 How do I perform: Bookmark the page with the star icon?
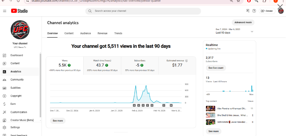pyautogui.click(x=238, y=1)
